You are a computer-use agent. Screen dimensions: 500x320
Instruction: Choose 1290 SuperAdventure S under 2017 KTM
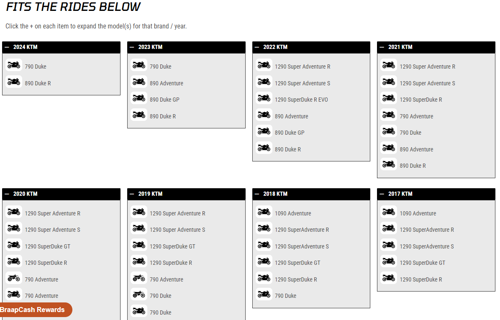click(426, 246)
